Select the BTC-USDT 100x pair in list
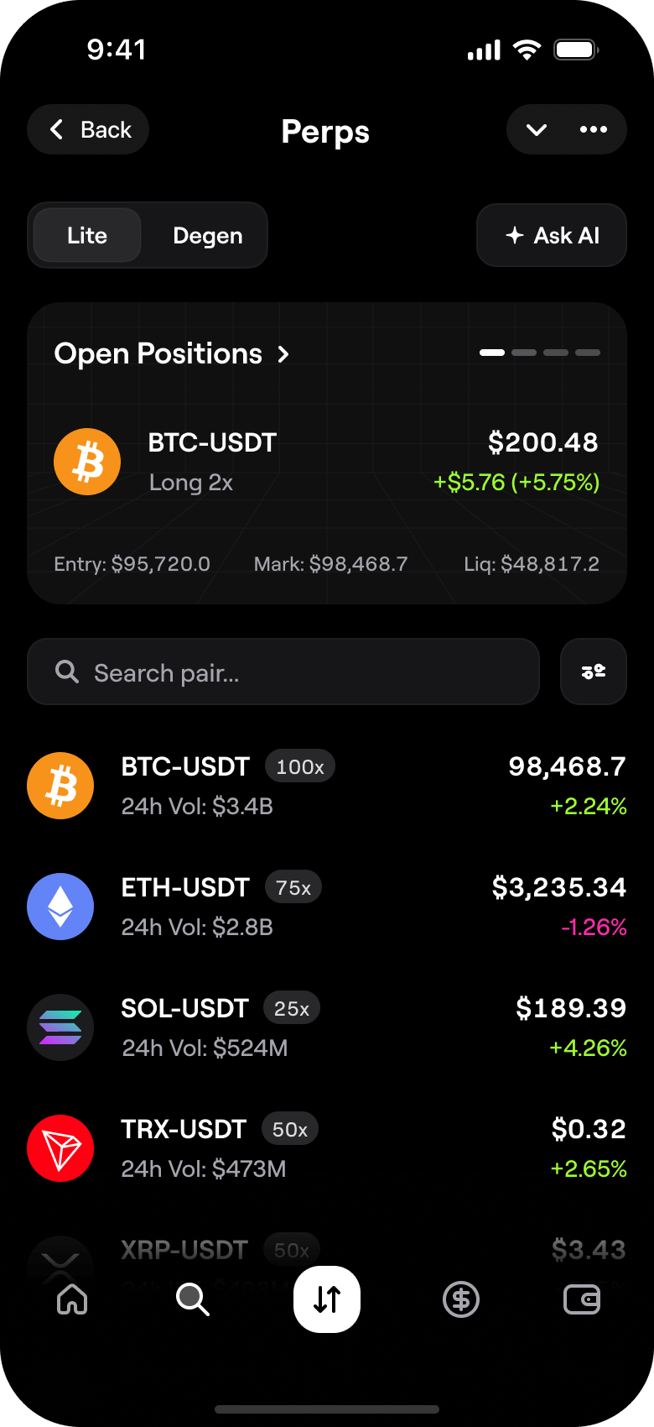 pyautogui.click(x=327, y=786)
